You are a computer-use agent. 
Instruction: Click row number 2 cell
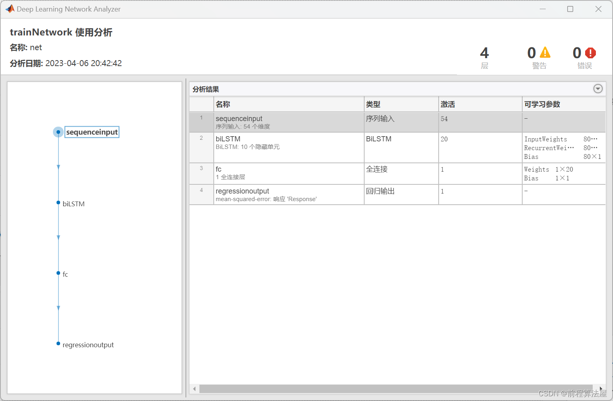pyautogui.click(x=201, y=147)
